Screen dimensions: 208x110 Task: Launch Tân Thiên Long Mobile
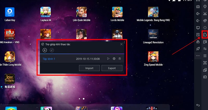(10, 57)
